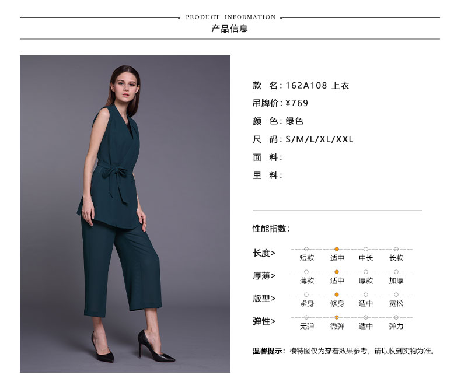
Task: Select the 厚款 thickness dot
Action: point(366,272)
